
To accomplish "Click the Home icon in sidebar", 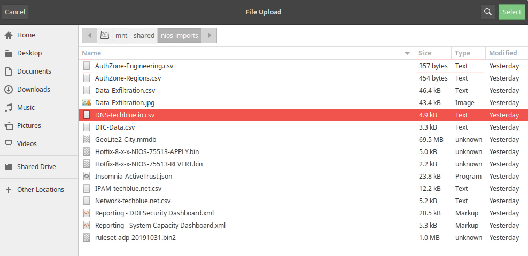I will (x=9, y=35).
